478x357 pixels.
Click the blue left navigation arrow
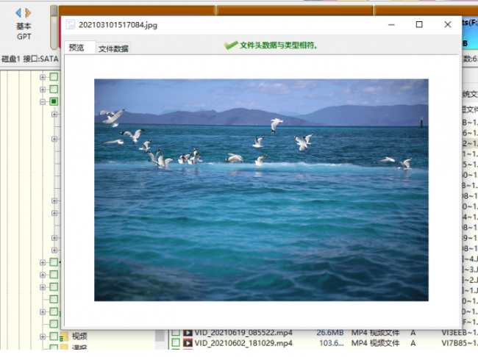(18, 12)
